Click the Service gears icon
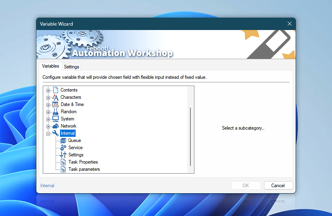This screenshot has width=332, height=216. tap(63, 148)
